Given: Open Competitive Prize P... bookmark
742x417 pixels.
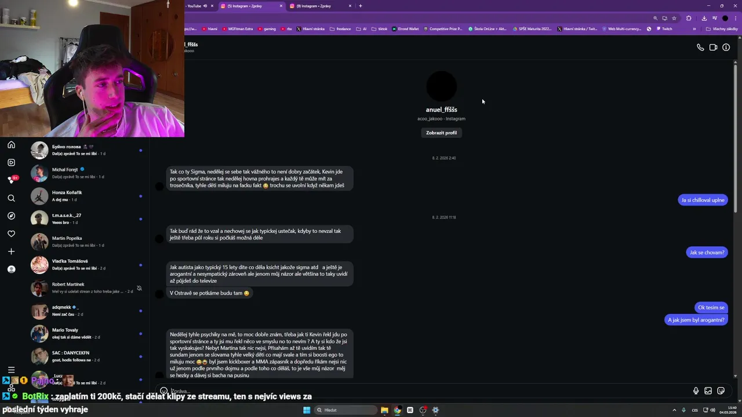Looking at the screenshot, I should [443, 29].
